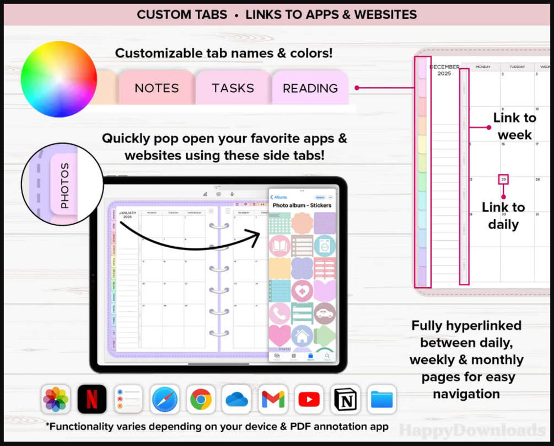Select the checklist sticker

(302, 246)
